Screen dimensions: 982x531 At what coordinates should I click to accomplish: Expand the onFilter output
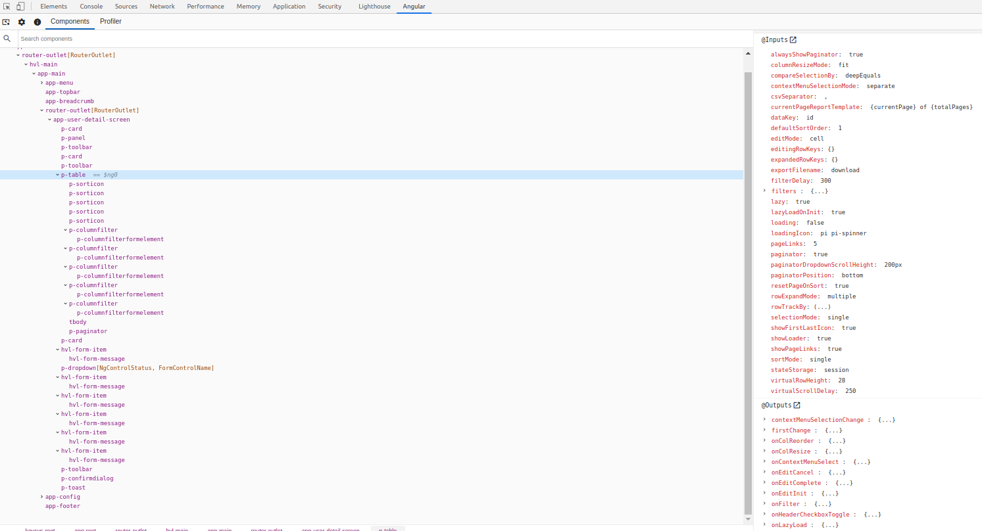click(765, 503)
